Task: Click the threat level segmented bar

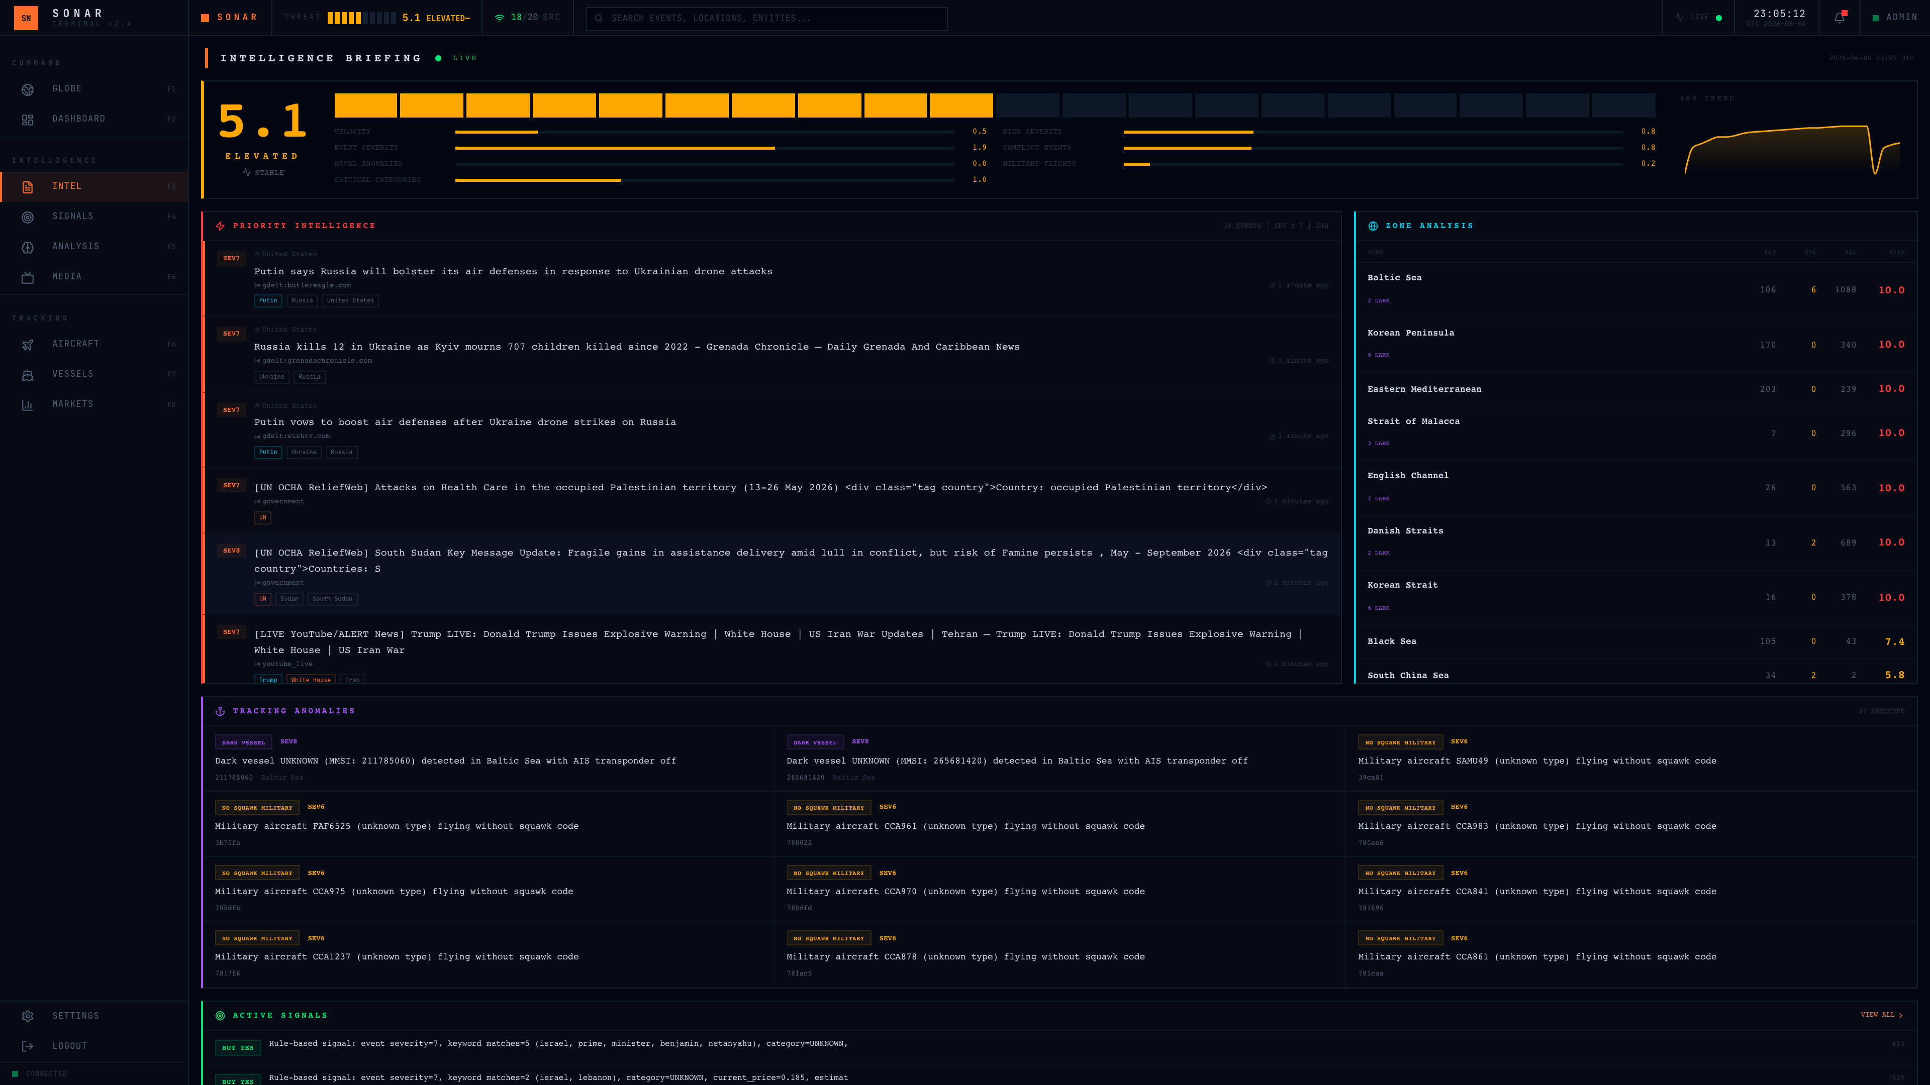Action: (x=994, y=105)
